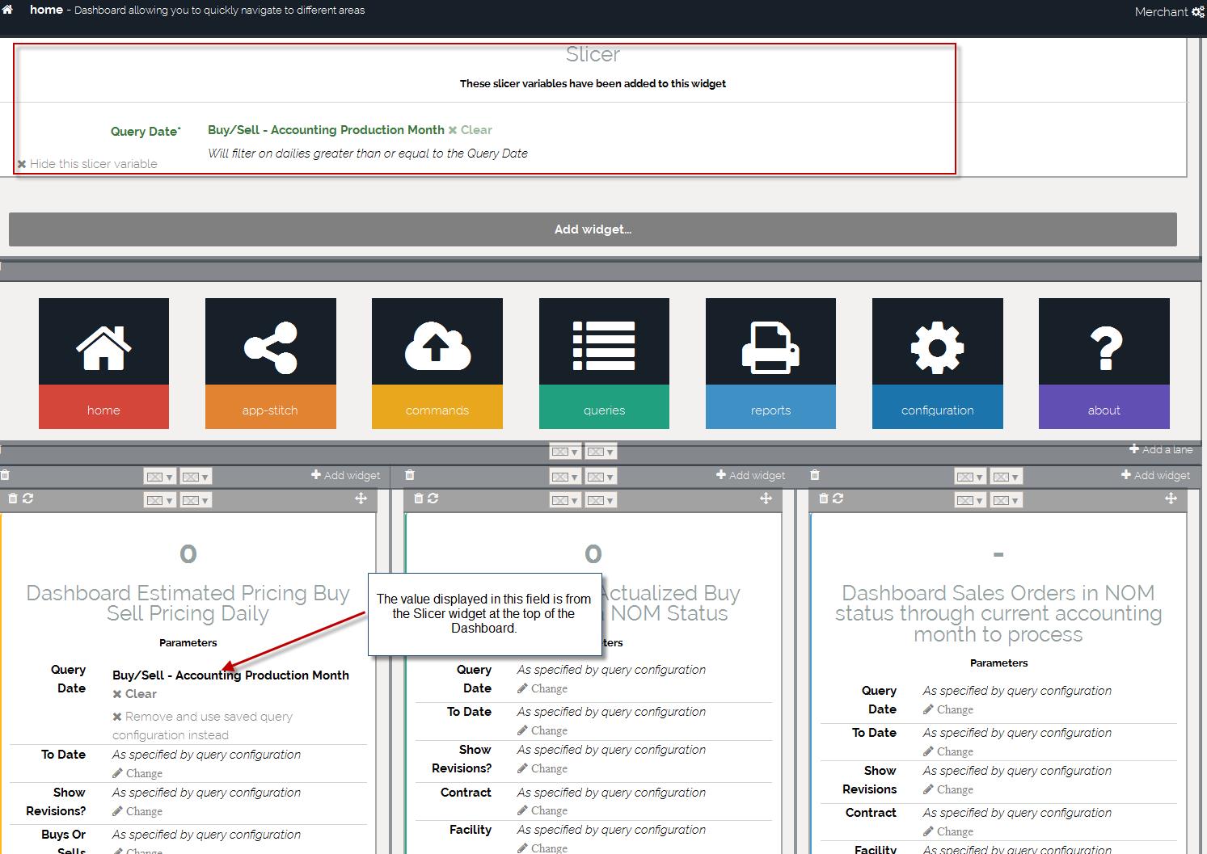The width and height of the screenshot is (1207, 854).
Task: Click the Add widget bar
Action: tap(593, 229)
